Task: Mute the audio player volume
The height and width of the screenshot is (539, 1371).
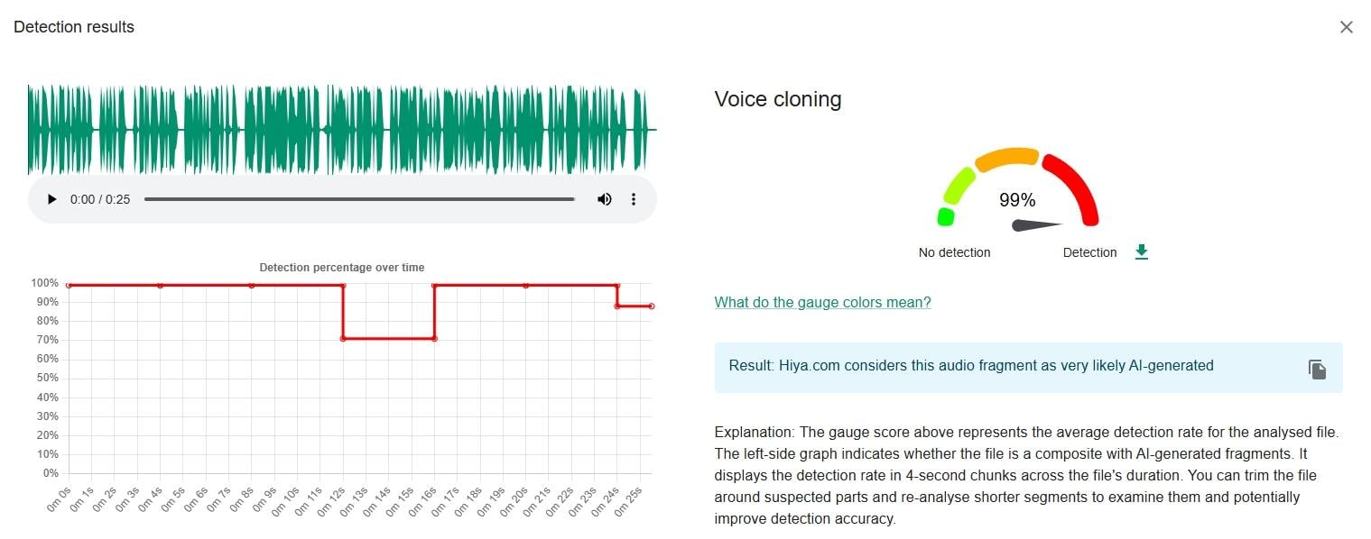Action: (x=604, y=199)
